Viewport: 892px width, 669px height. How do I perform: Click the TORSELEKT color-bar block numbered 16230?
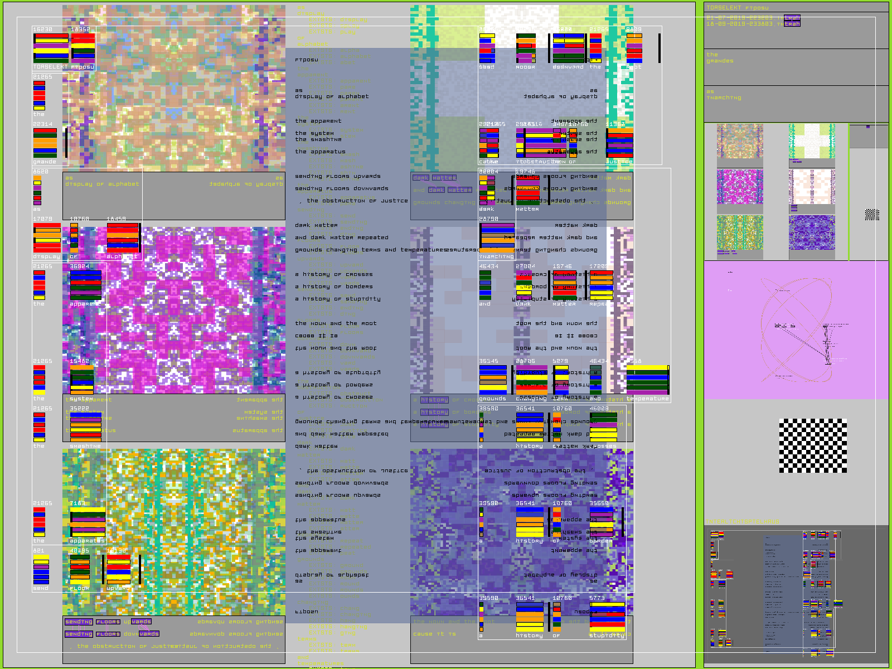(x=51, y=47)
